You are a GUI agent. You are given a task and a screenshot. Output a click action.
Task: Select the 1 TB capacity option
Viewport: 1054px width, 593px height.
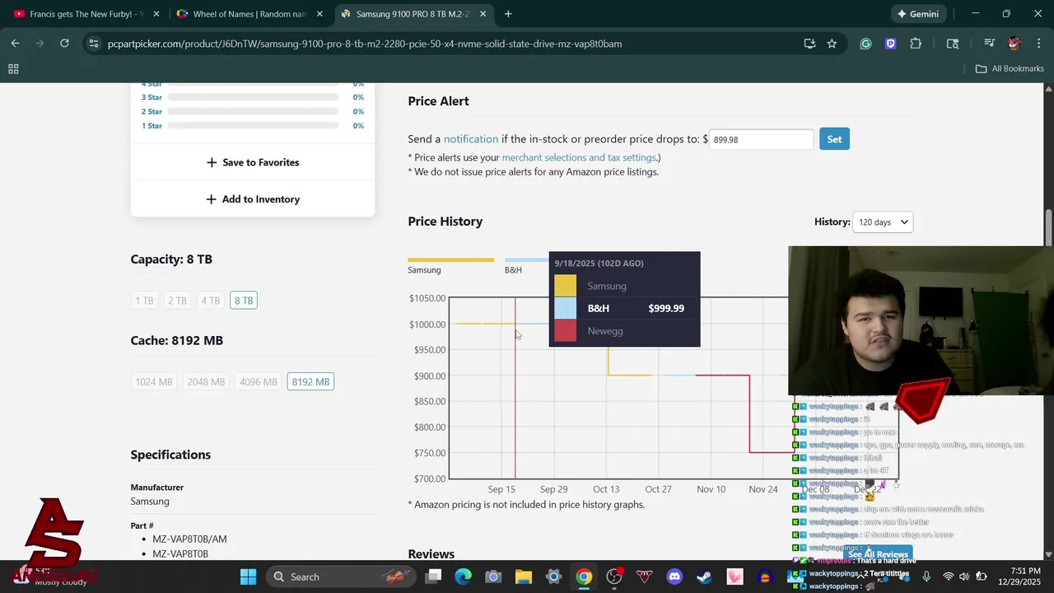(144, 301)
